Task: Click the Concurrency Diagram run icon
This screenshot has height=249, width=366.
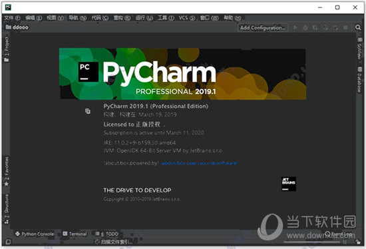Action: tap(335, 27)
